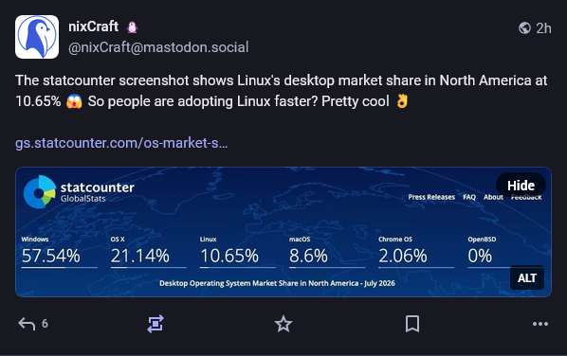The height and width of the screenshot is (356, 567).
Task: Click the shocked face emoji in post
Action: click(x=74, y=101)
